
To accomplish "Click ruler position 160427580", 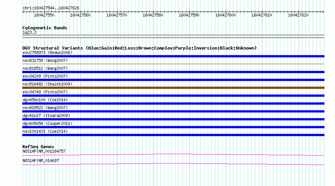I will [153, 15].
